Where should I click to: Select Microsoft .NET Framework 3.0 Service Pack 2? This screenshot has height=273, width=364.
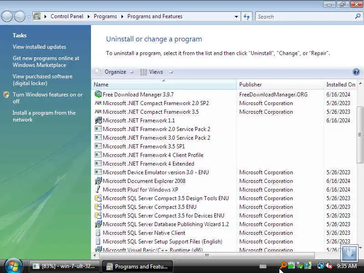pos(156,138)
